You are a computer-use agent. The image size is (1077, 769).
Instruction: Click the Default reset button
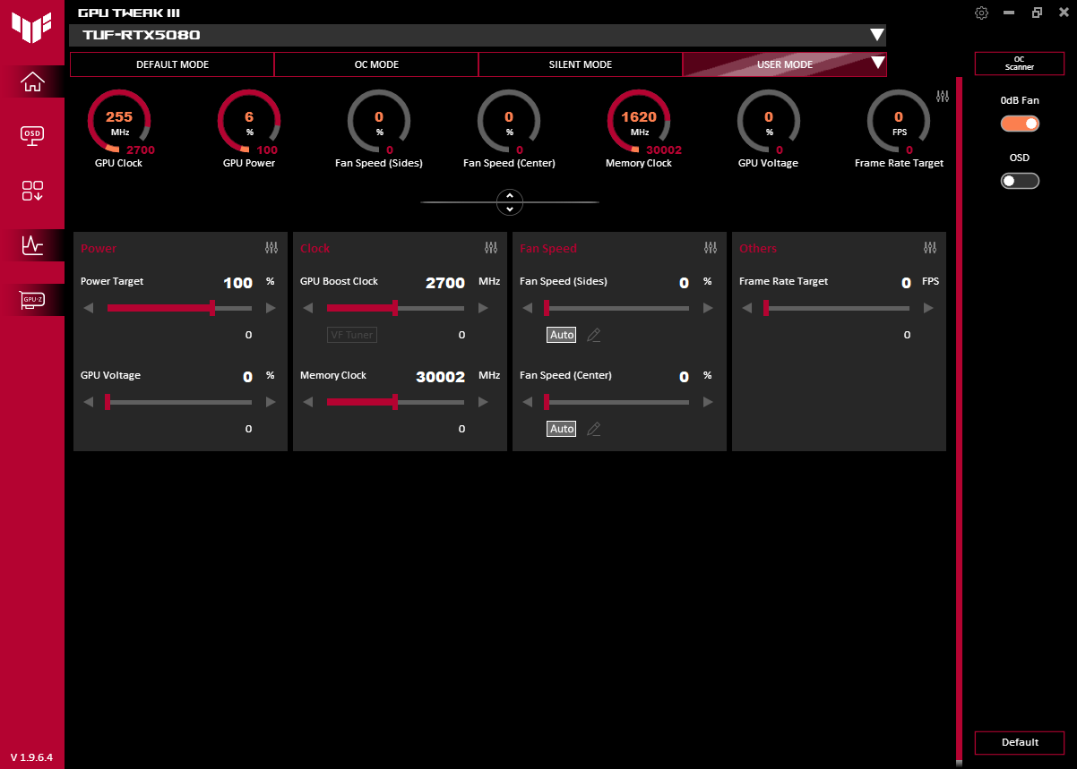(x=1020, y=742)
